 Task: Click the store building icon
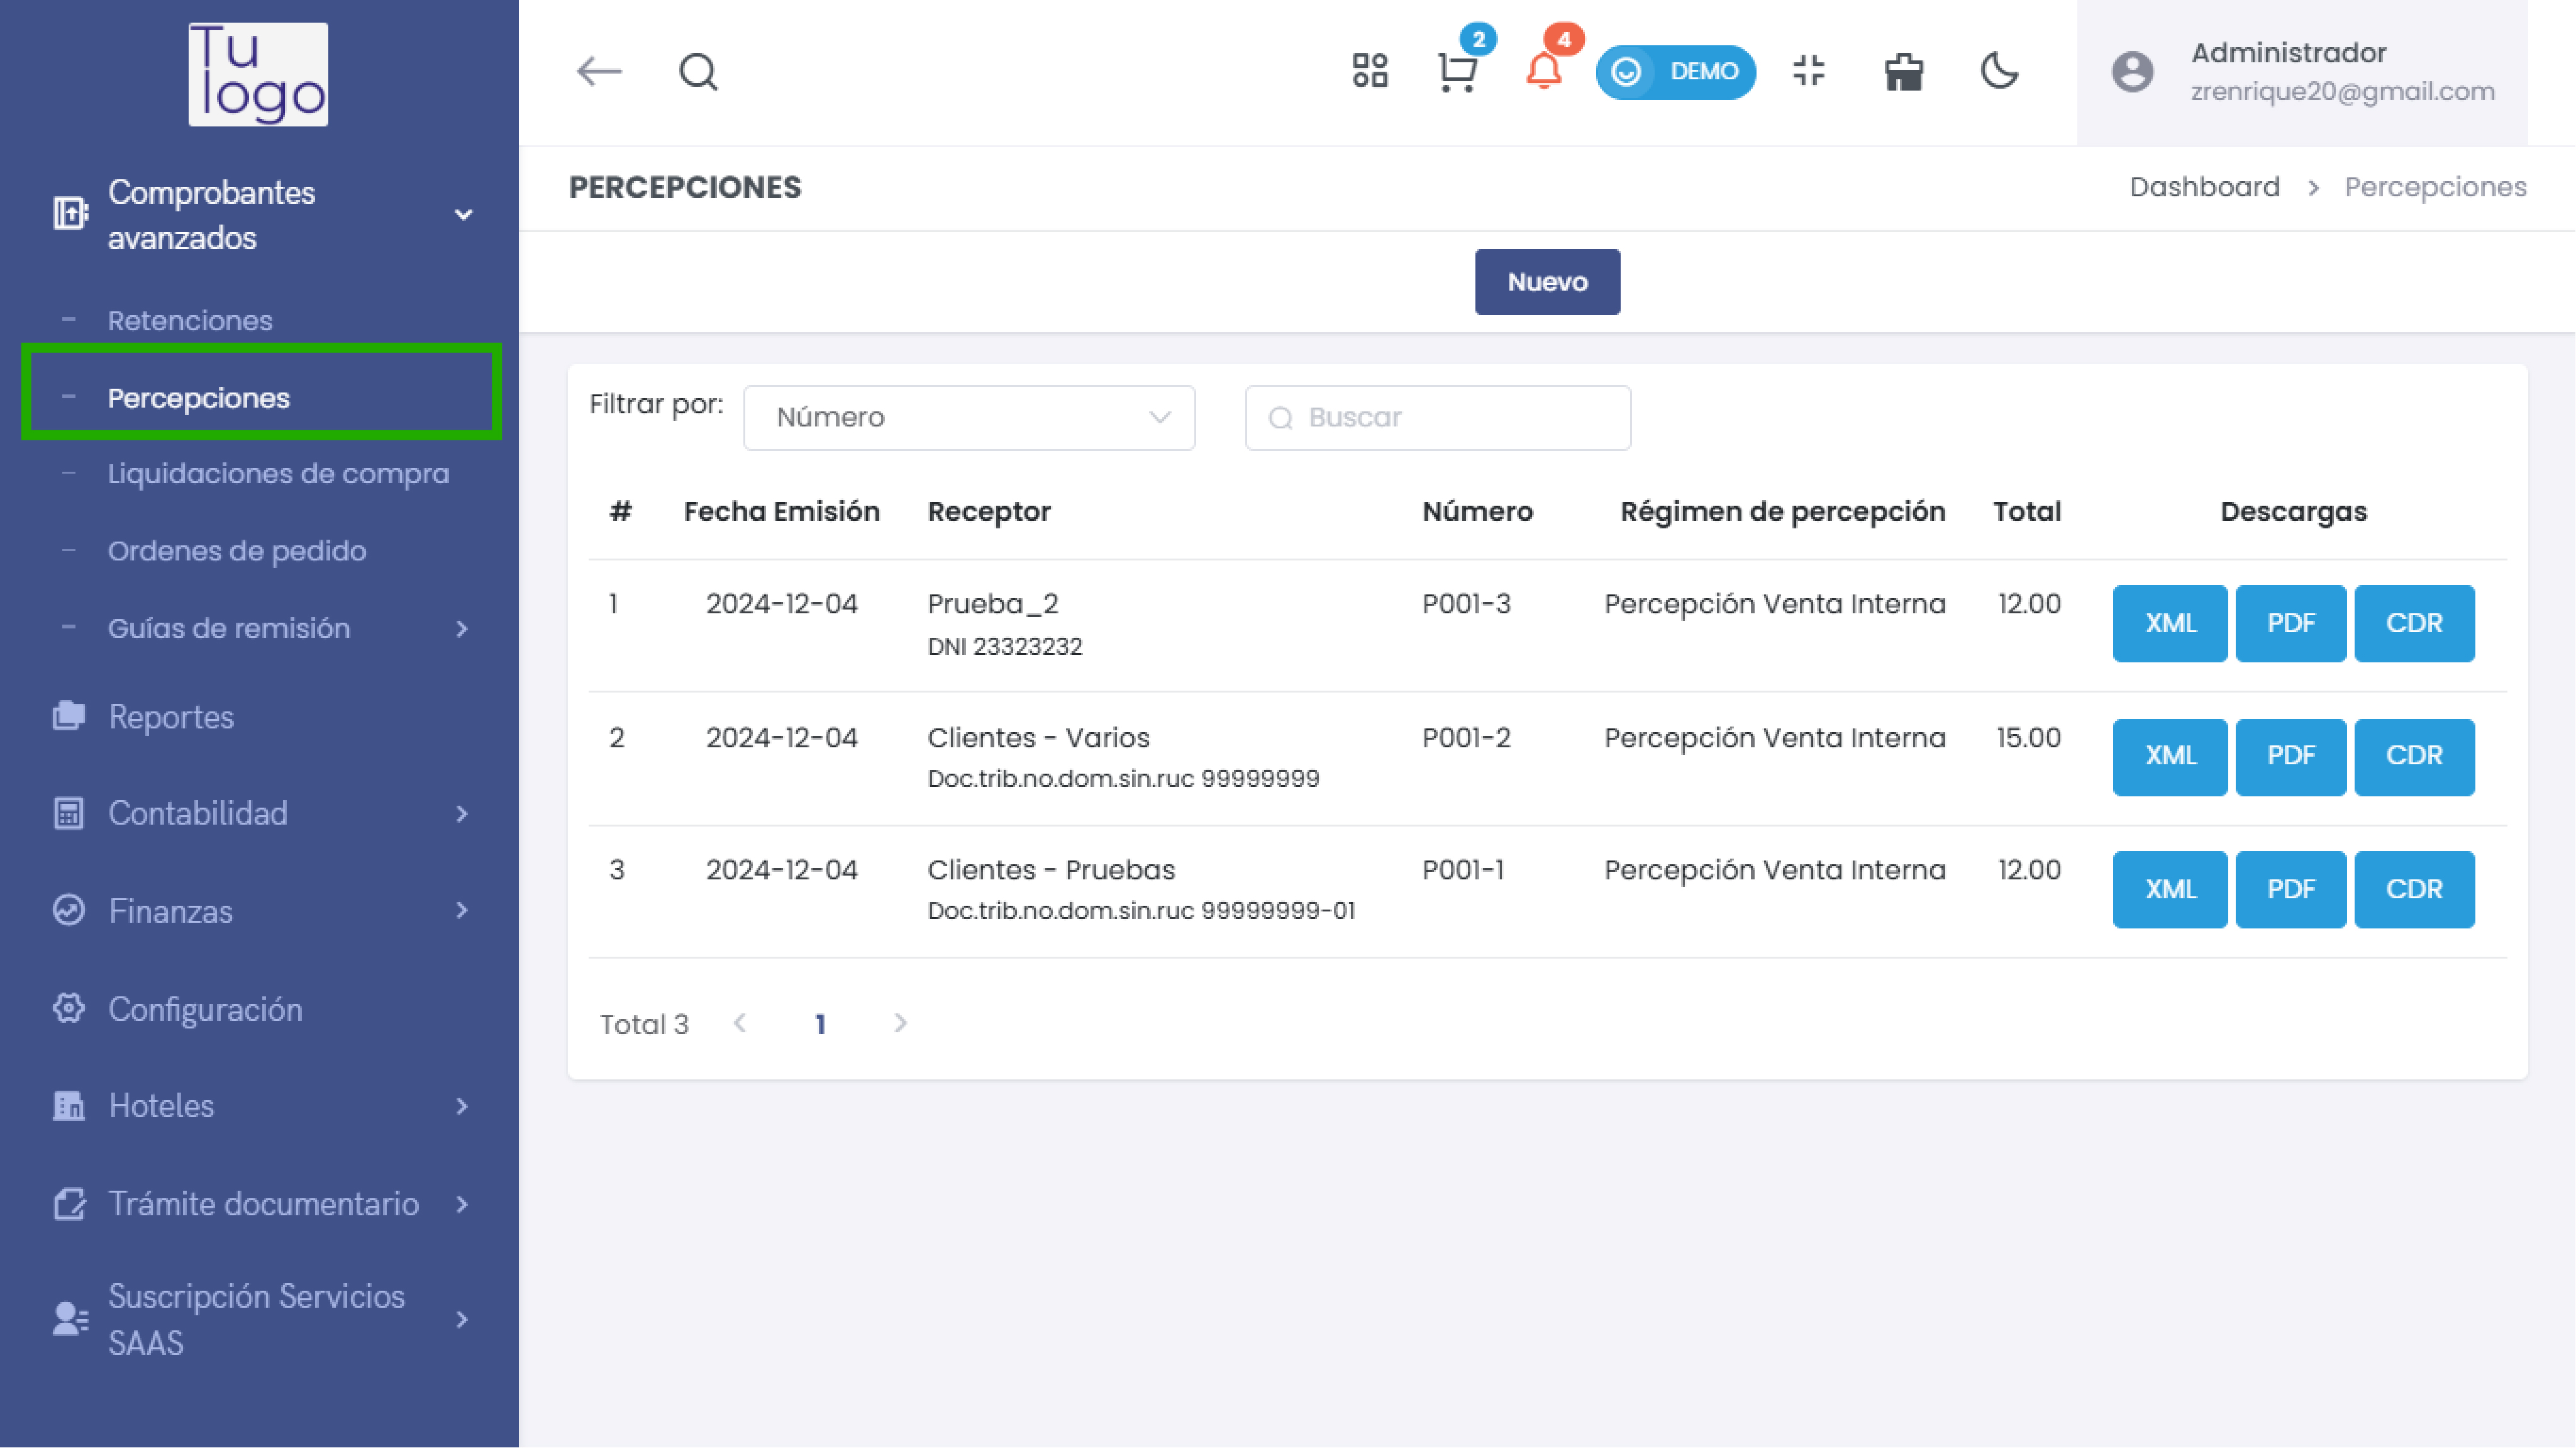1903,72
